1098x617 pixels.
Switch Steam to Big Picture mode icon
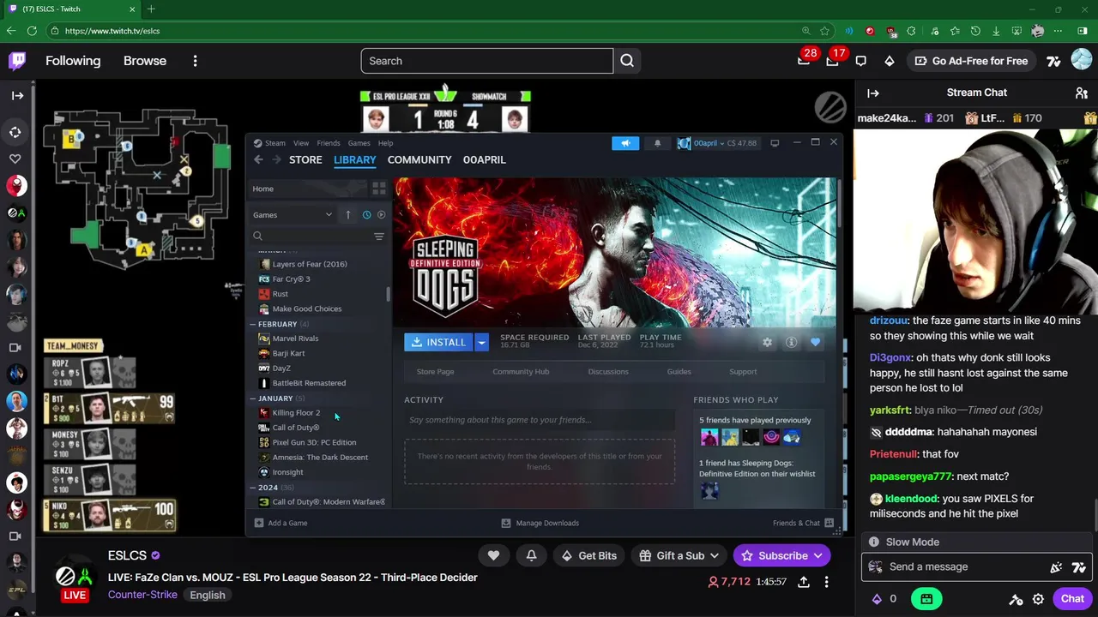coord(775,143)
